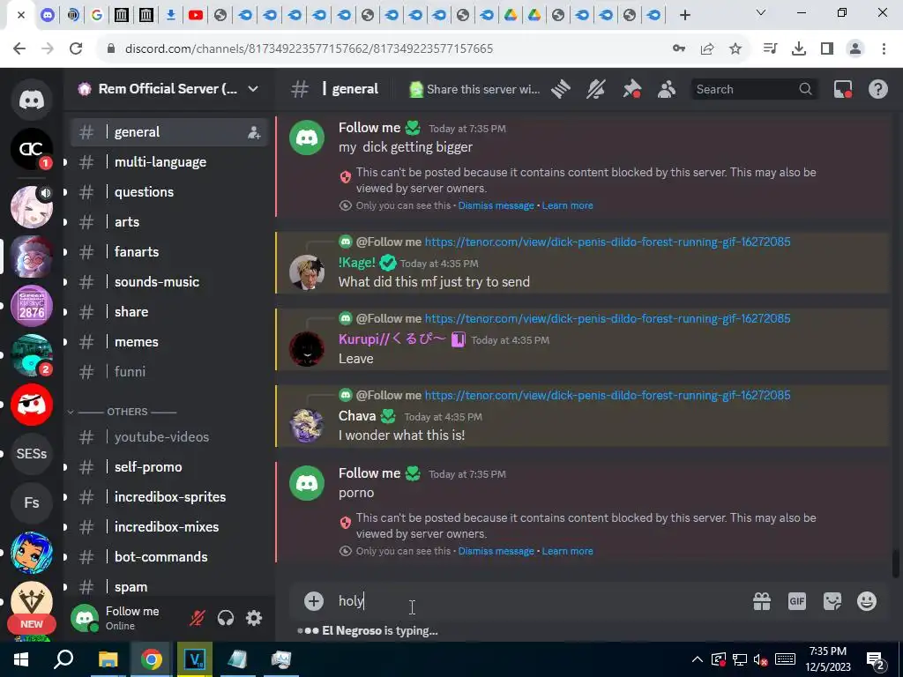Open the red pirate skull server icon
Screen dimensions: 903x677
click(x=32, y=405)
